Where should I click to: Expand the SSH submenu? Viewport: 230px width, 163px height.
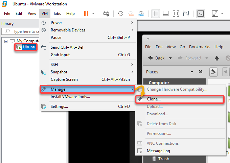pyautogui.click(x=87, y=65)
